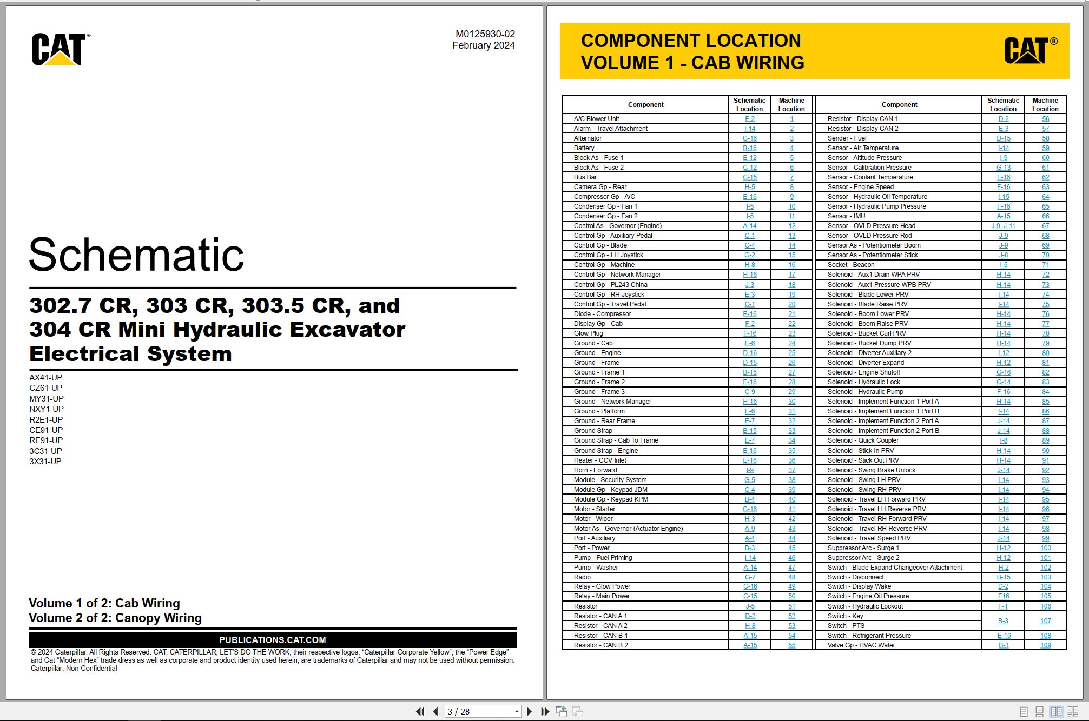Open Sender - Fuel schematic location D-15
This screenshot has width=1089, height=721.
1003,138
